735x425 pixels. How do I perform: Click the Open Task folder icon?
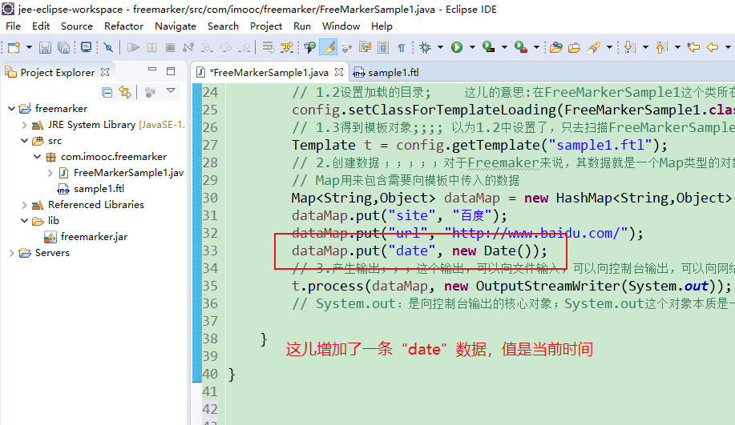(574, 47)
